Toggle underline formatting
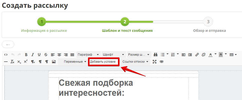This screenshot has width=242, height=100. [x=39, y=55]
